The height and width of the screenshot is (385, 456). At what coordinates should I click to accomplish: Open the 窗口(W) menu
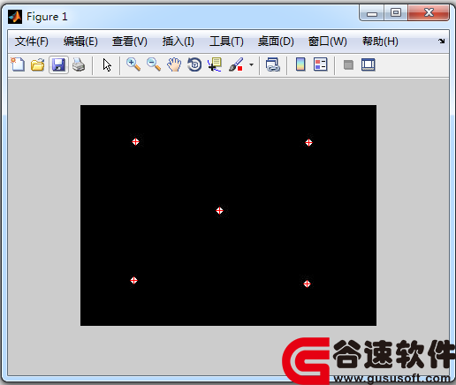(328, 42)
